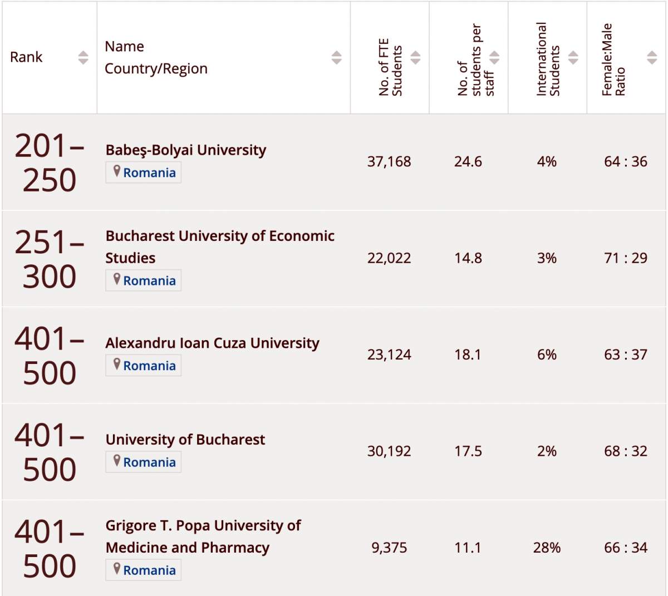Sort by students per staff arrows

(494, 57)
